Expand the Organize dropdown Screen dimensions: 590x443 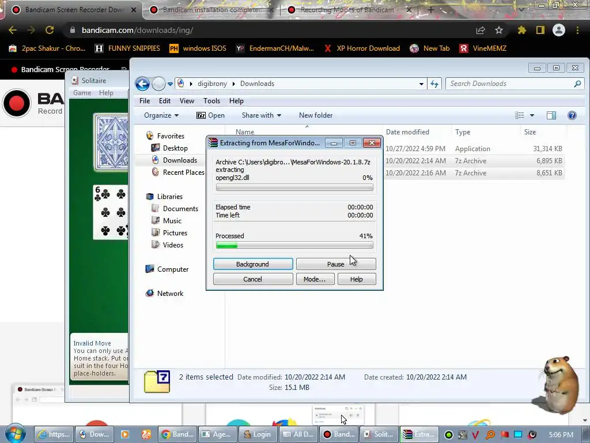[161, 115]
